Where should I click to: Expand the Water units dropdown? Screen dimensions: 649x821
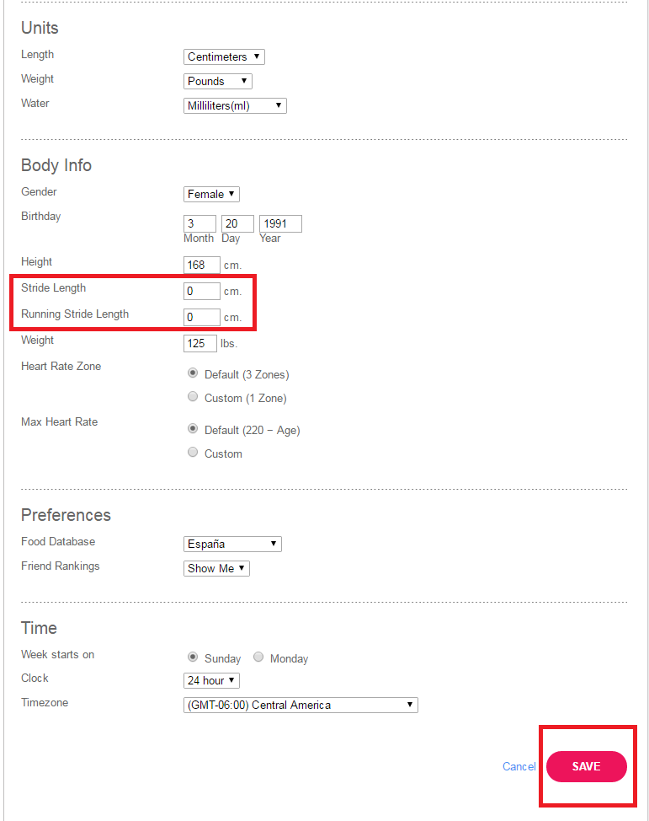[x=235, y=106]
